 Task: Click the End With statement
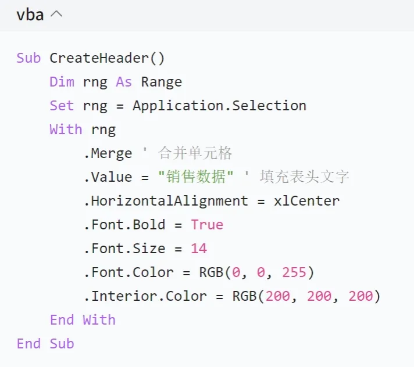[x=83, y=320]
